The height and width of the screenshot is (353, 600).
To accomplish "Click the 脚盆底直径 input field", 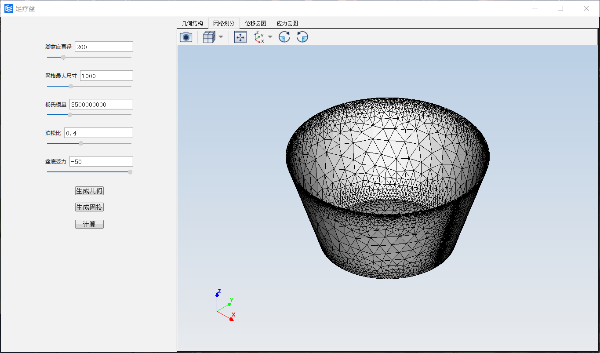I will click(104, 47).
